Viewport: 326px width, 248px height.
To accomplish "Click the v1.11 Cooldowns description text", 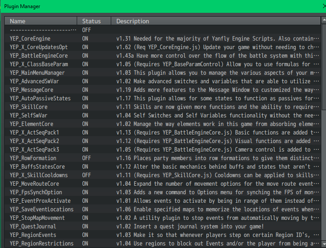I will click(x=217, y=175).
